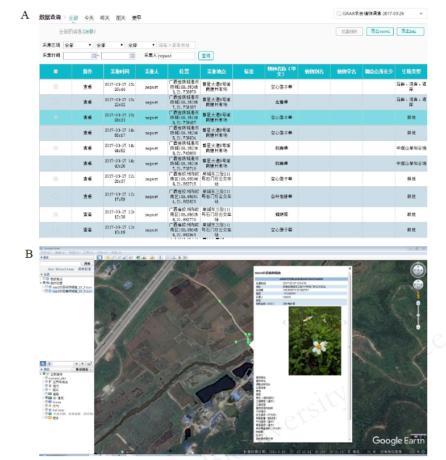This screenshot has height=460, width=446.
Task: Tick the checkbox for the 15:22:02 row
Action: tap(56, 102)
